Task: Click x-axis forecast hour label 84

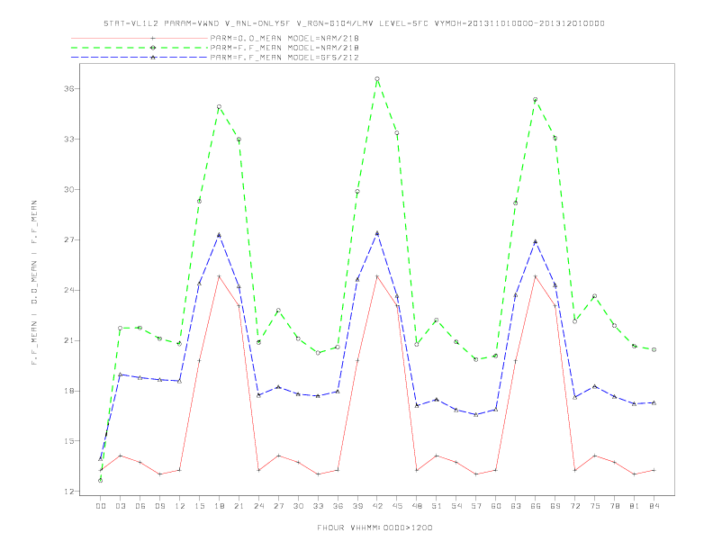Action: click(654, 506)
